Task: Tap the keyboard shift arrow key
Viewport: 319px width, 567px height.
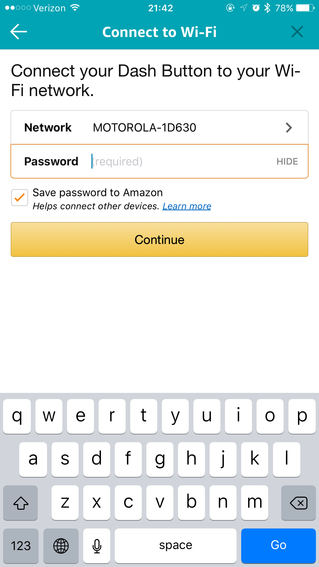Action: (x=21, y=503)
